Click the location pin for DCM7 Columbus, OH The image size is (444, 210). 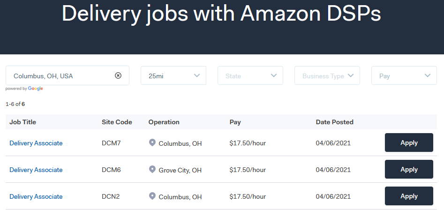click(x=152, y=142)
